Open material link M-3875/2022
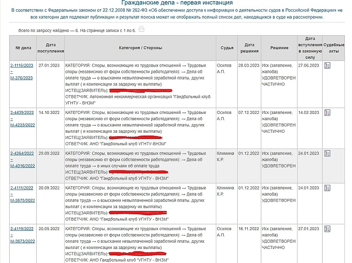This screenshot has width=352, height=263. 23,200
